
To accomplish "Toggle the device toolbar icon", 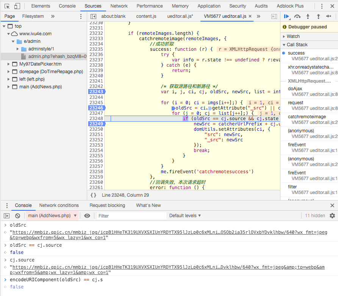I will tap(17, 6).
